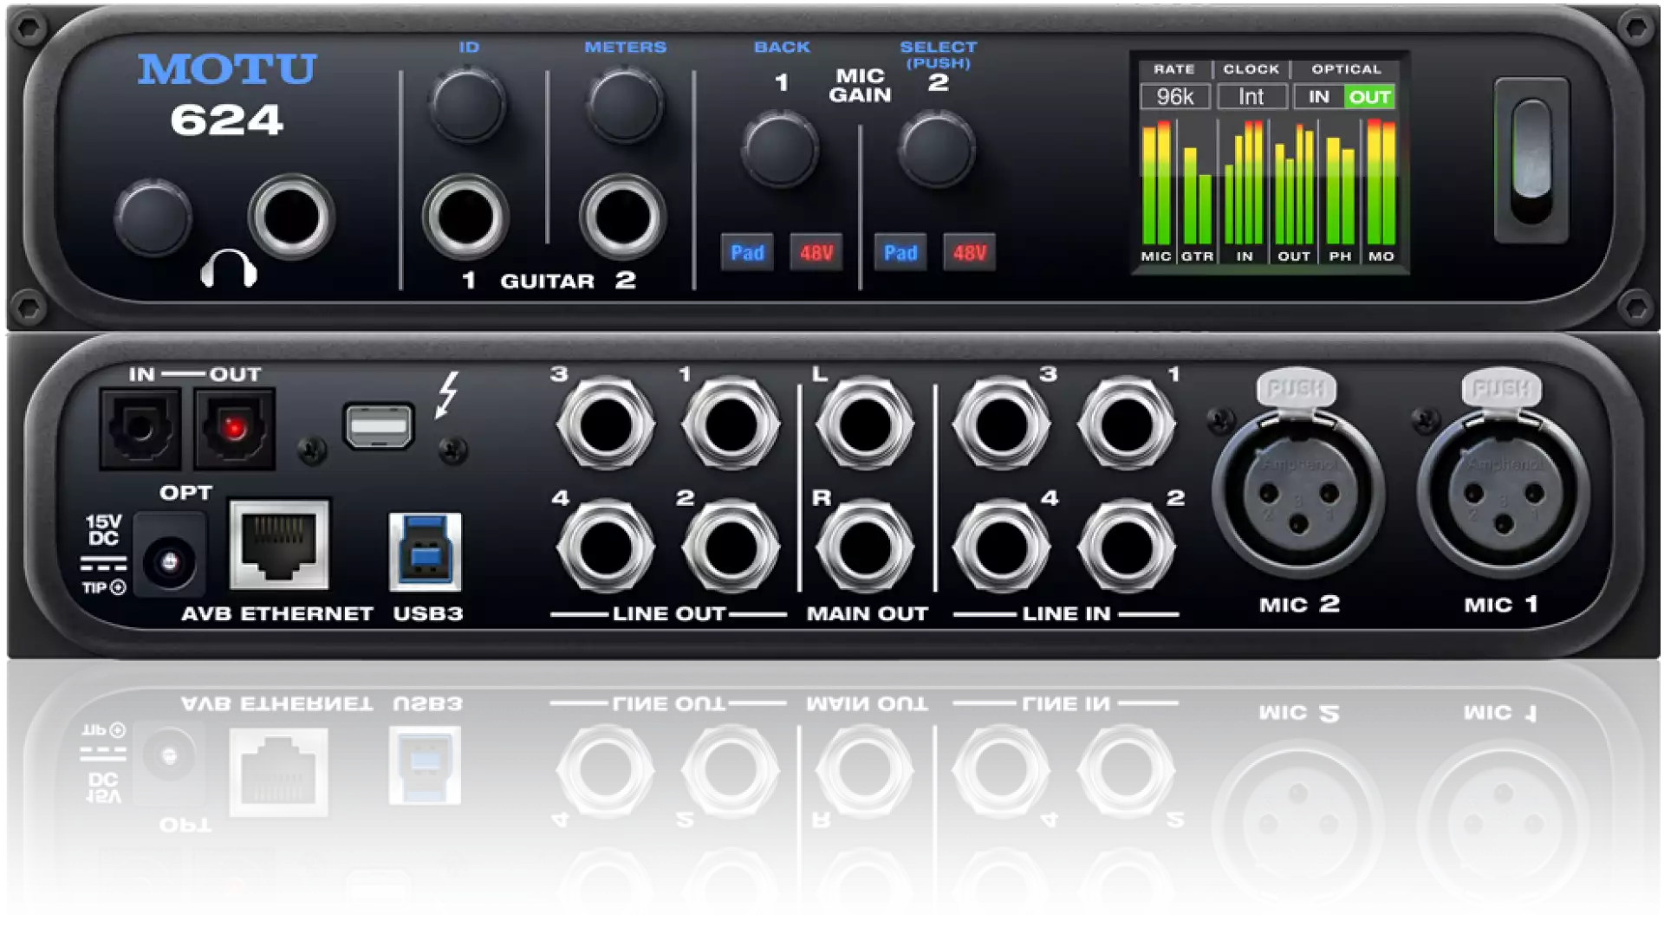Toggle the Pad button for mic 1

pyautogui.click(x=747, y=253)
